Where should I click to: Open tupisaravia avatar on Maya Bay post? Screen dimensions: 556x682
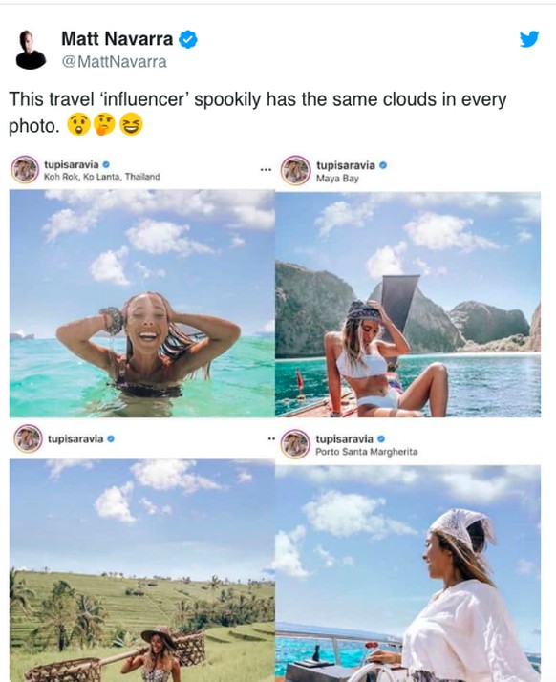[x=295, y=170]
